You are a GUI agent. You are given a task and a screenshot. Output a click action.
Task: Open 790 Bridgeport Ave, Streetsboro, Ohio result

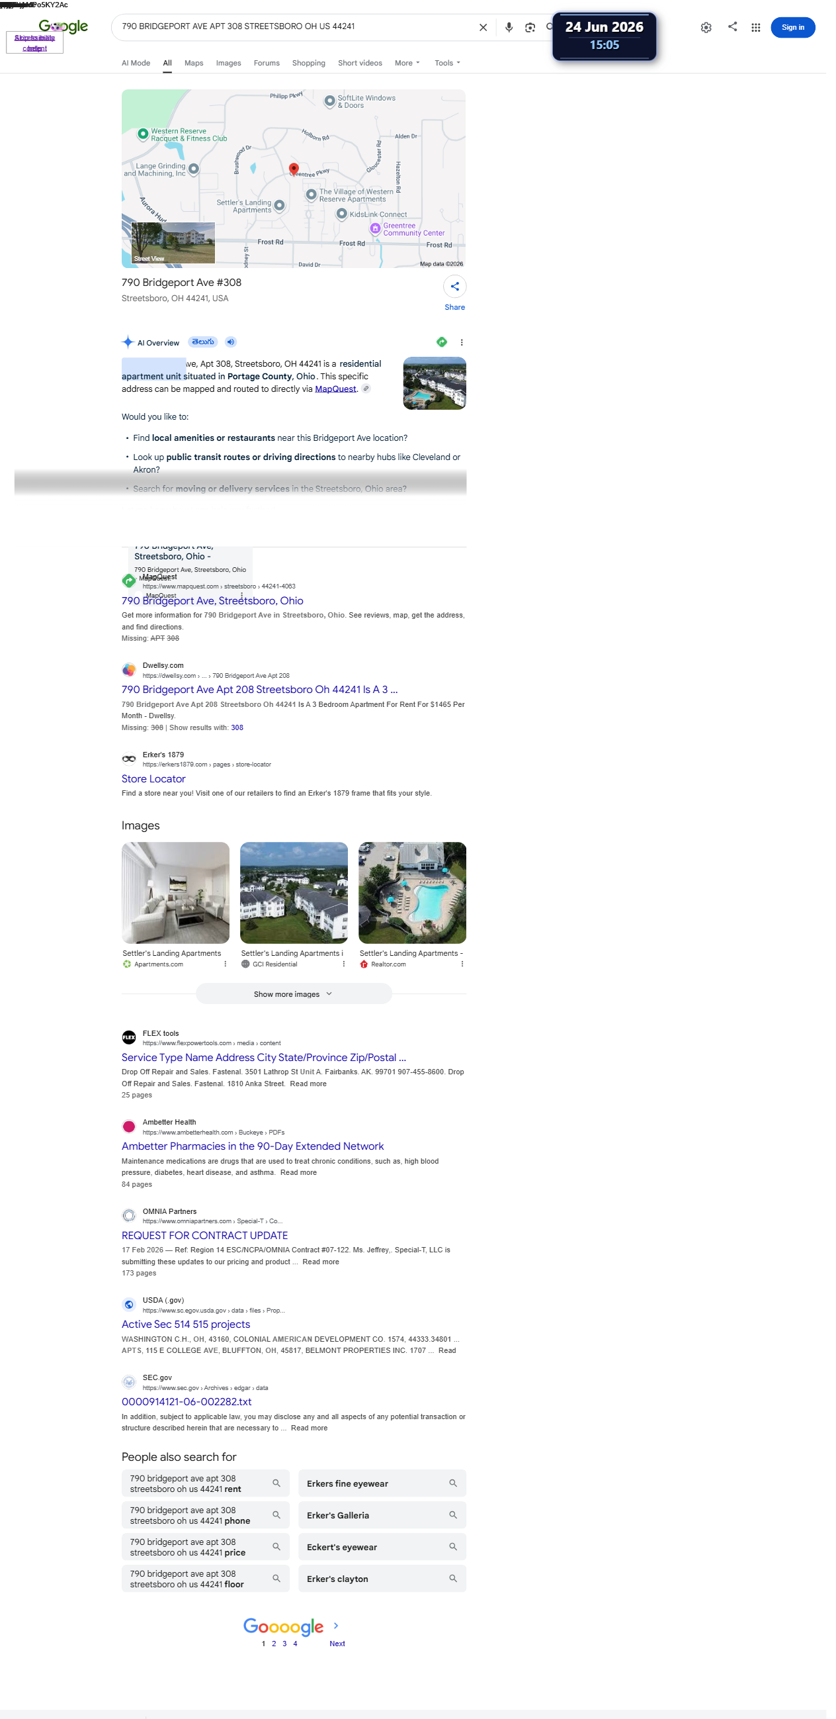(215, 607)
